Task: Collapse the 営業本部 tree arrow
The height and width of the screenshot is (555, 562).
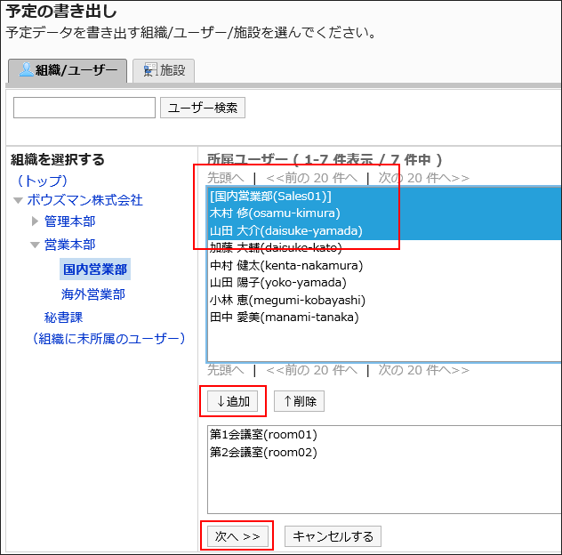Action: [x=35, y=245]
